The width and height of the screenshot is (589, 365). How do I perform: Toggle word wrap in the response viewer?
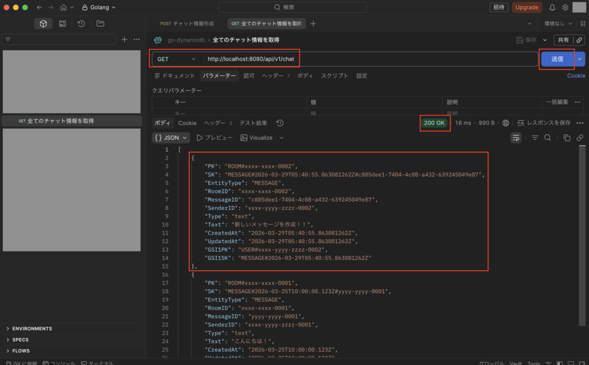[516, 138]
